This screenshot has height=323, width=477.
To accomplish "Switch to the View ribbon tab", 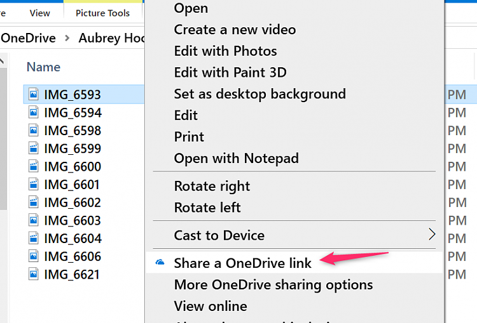I will coord(40,13).
